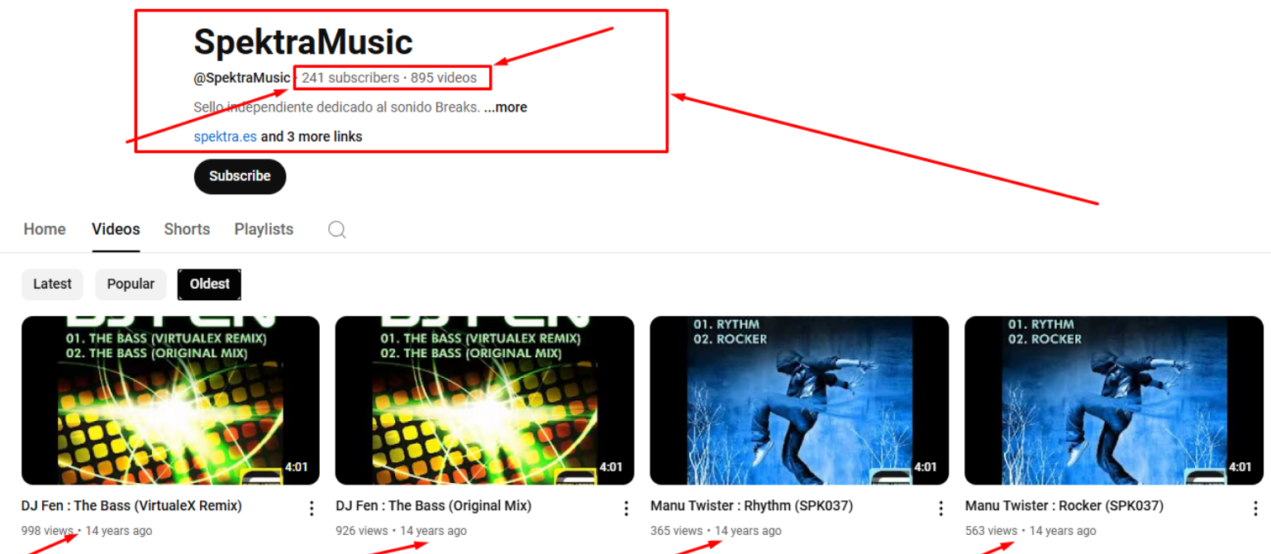Subscribe to the SpektraMusic channel
Image resolution: width=1271 pixels, height=554 pixels.
pyautogui.click(x=240, y=176)
